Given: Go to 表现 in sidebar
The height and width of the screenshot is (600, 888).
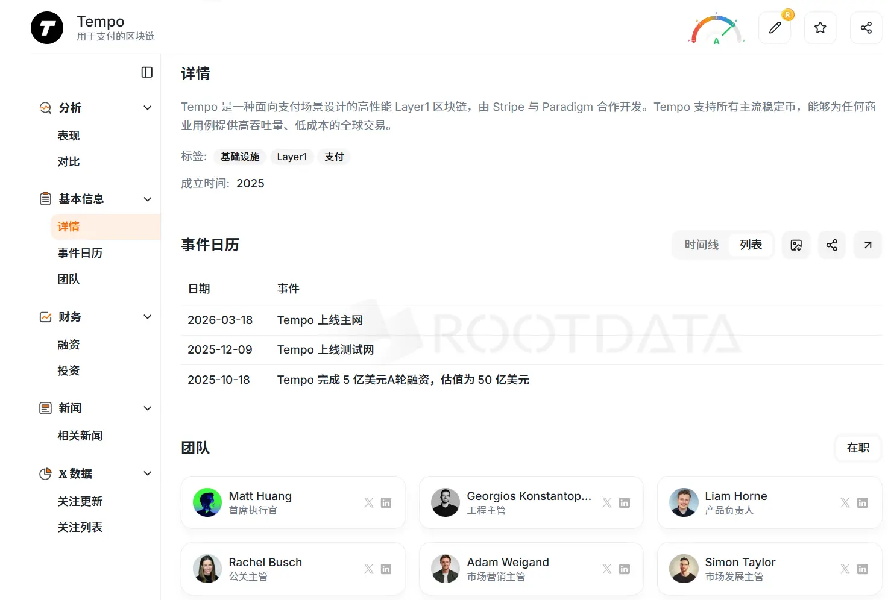Looking at the screenshot, I should [x=69, y=136].
